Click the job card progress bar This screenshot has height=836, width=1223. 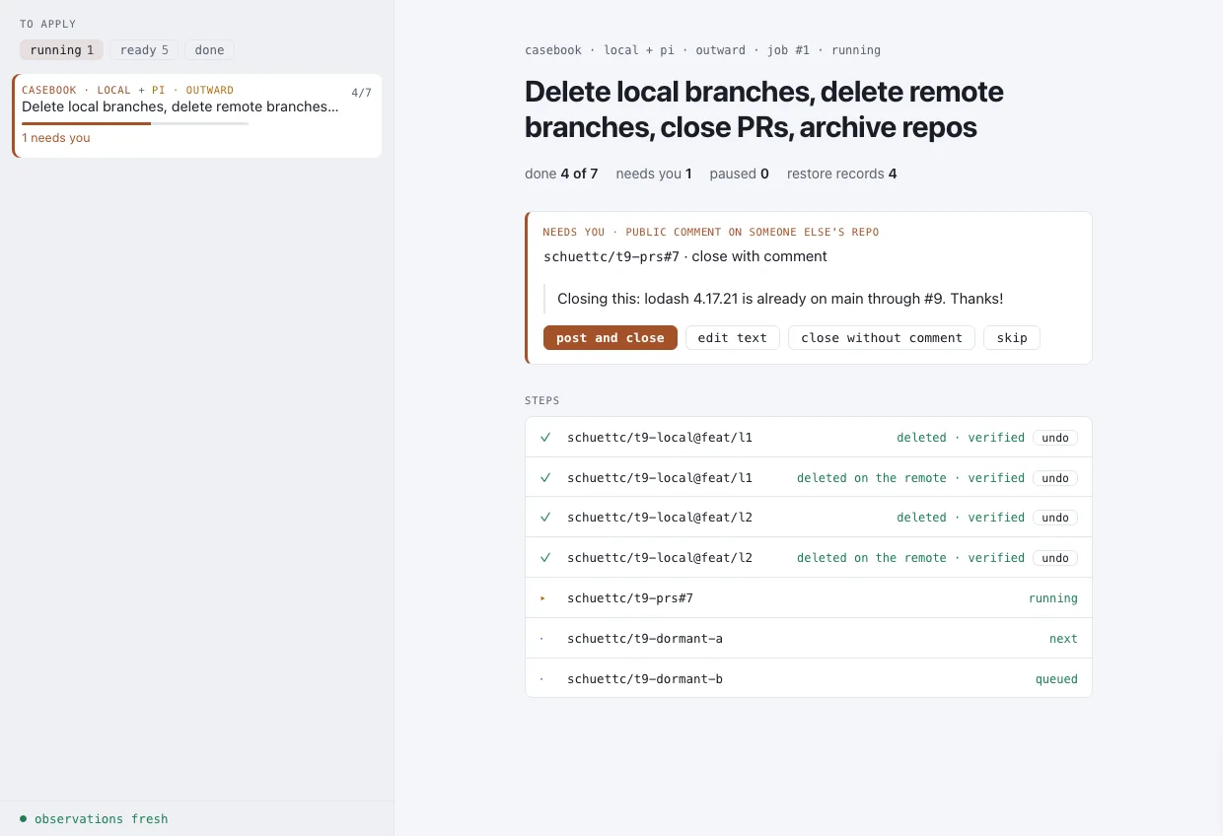click(x=135, y=123)
